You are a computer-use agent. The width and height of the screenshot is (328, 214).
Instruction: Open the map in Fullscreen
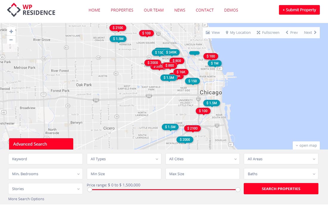pyautogui.click(x=268, y=32)
